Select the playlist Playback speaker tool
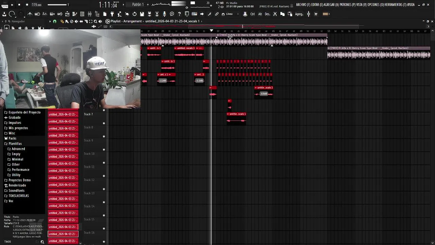This screenshot has height=245, width=435. point(100,21)
